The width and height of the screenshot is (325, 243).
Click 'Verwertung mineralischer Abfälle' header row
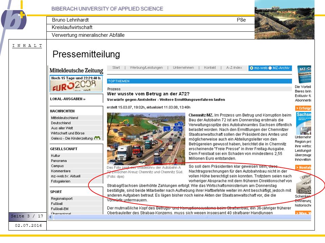(88, 35)
